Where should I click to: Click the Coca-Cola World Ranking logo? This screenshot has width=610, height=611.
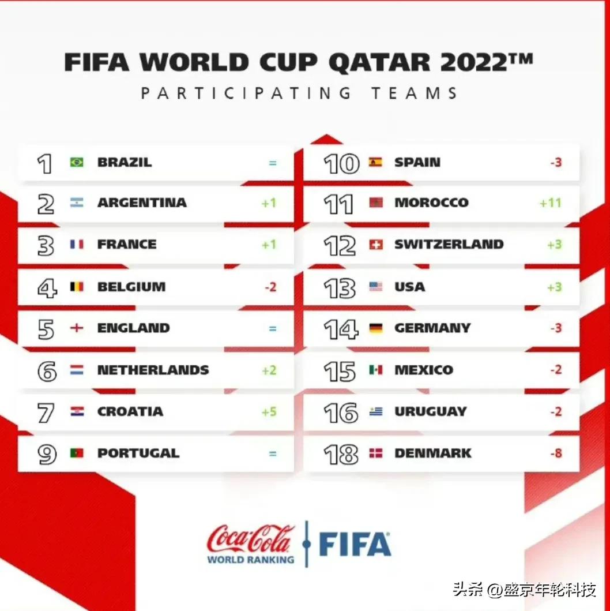pyautogui.click(x=251, y=543)
